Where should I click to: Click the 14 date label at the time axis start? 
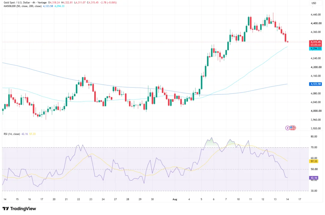(5, 199)
